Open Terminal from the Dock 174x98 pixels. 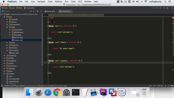pos(76,92)
